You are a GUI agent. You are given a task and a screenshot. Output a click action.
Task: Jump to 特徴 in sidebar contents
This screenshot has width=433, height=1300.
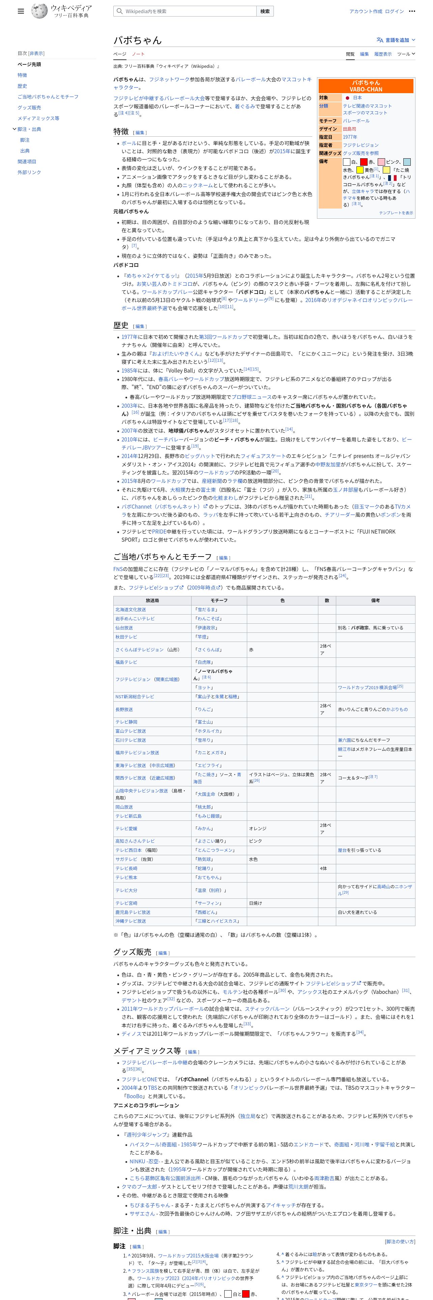point(22,75)
